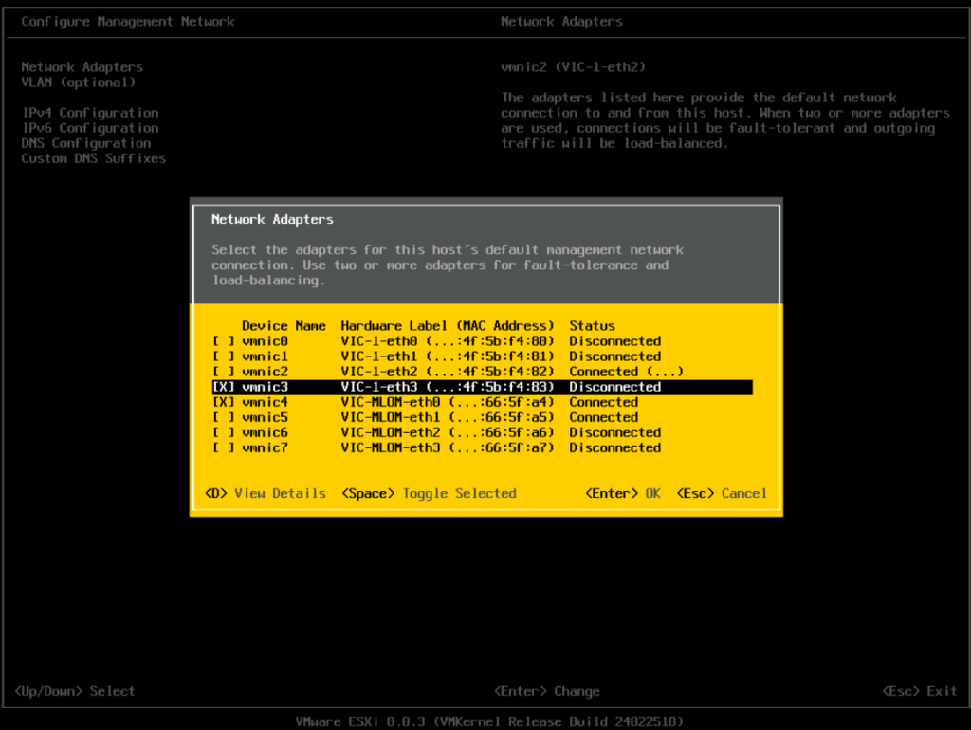Click <Up/Down> Select hint at bottom left
Image resolution: width=971 pixels, height=730 pixels.
(75, 691)
